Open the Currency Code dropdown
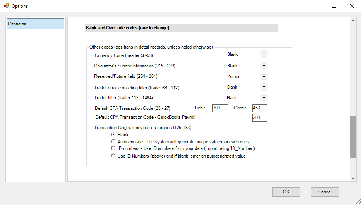This screenshot has width=361, height=205. (x=264, y=55)
